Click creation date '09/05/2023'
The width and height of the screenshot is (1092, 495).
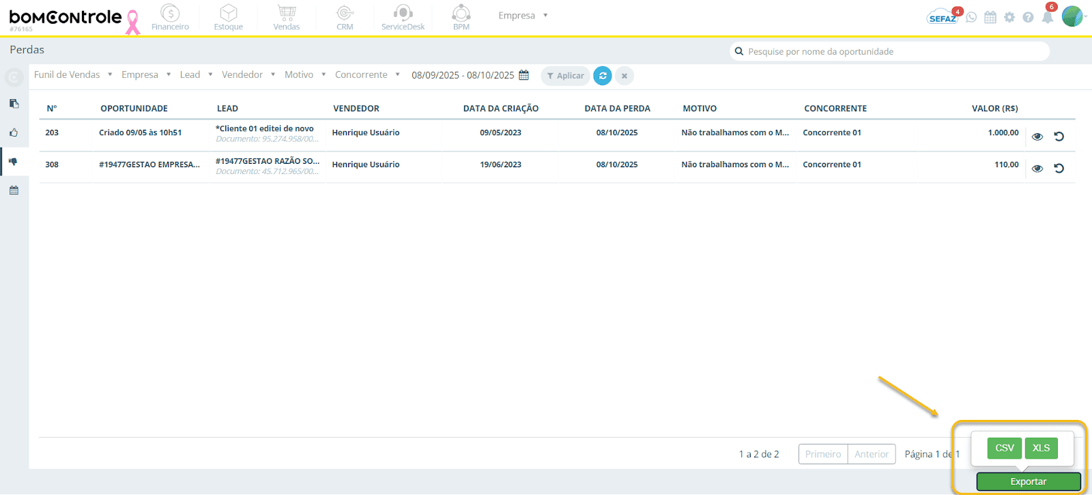500,132
